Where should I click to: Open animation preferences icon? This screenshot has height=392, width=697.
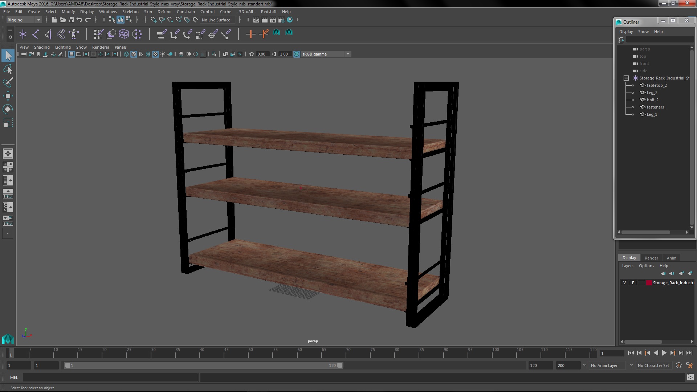point(689,366)
